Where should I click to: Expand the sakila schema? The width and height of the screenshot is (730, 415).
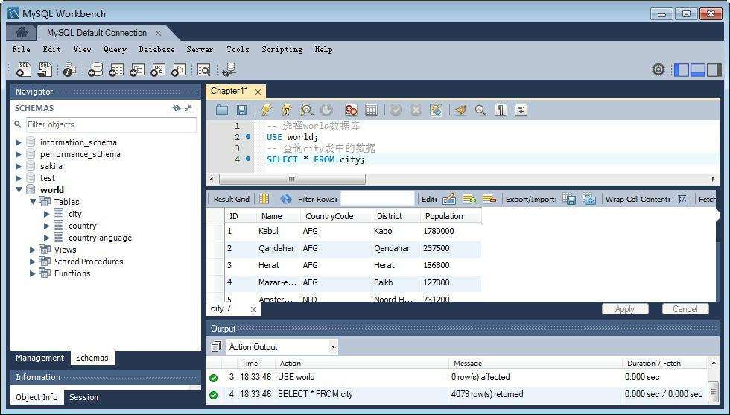[x=18, y=166]
